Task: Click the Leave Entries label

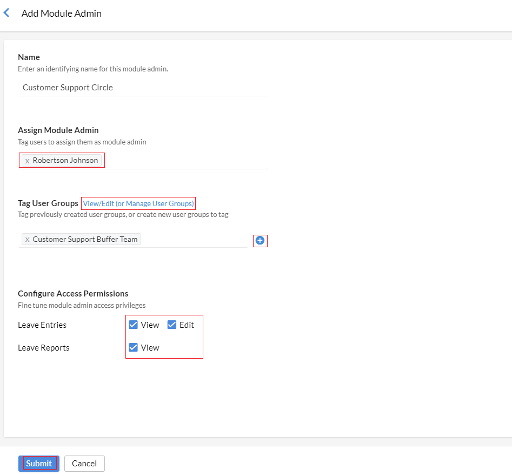Action: point(42,325)
